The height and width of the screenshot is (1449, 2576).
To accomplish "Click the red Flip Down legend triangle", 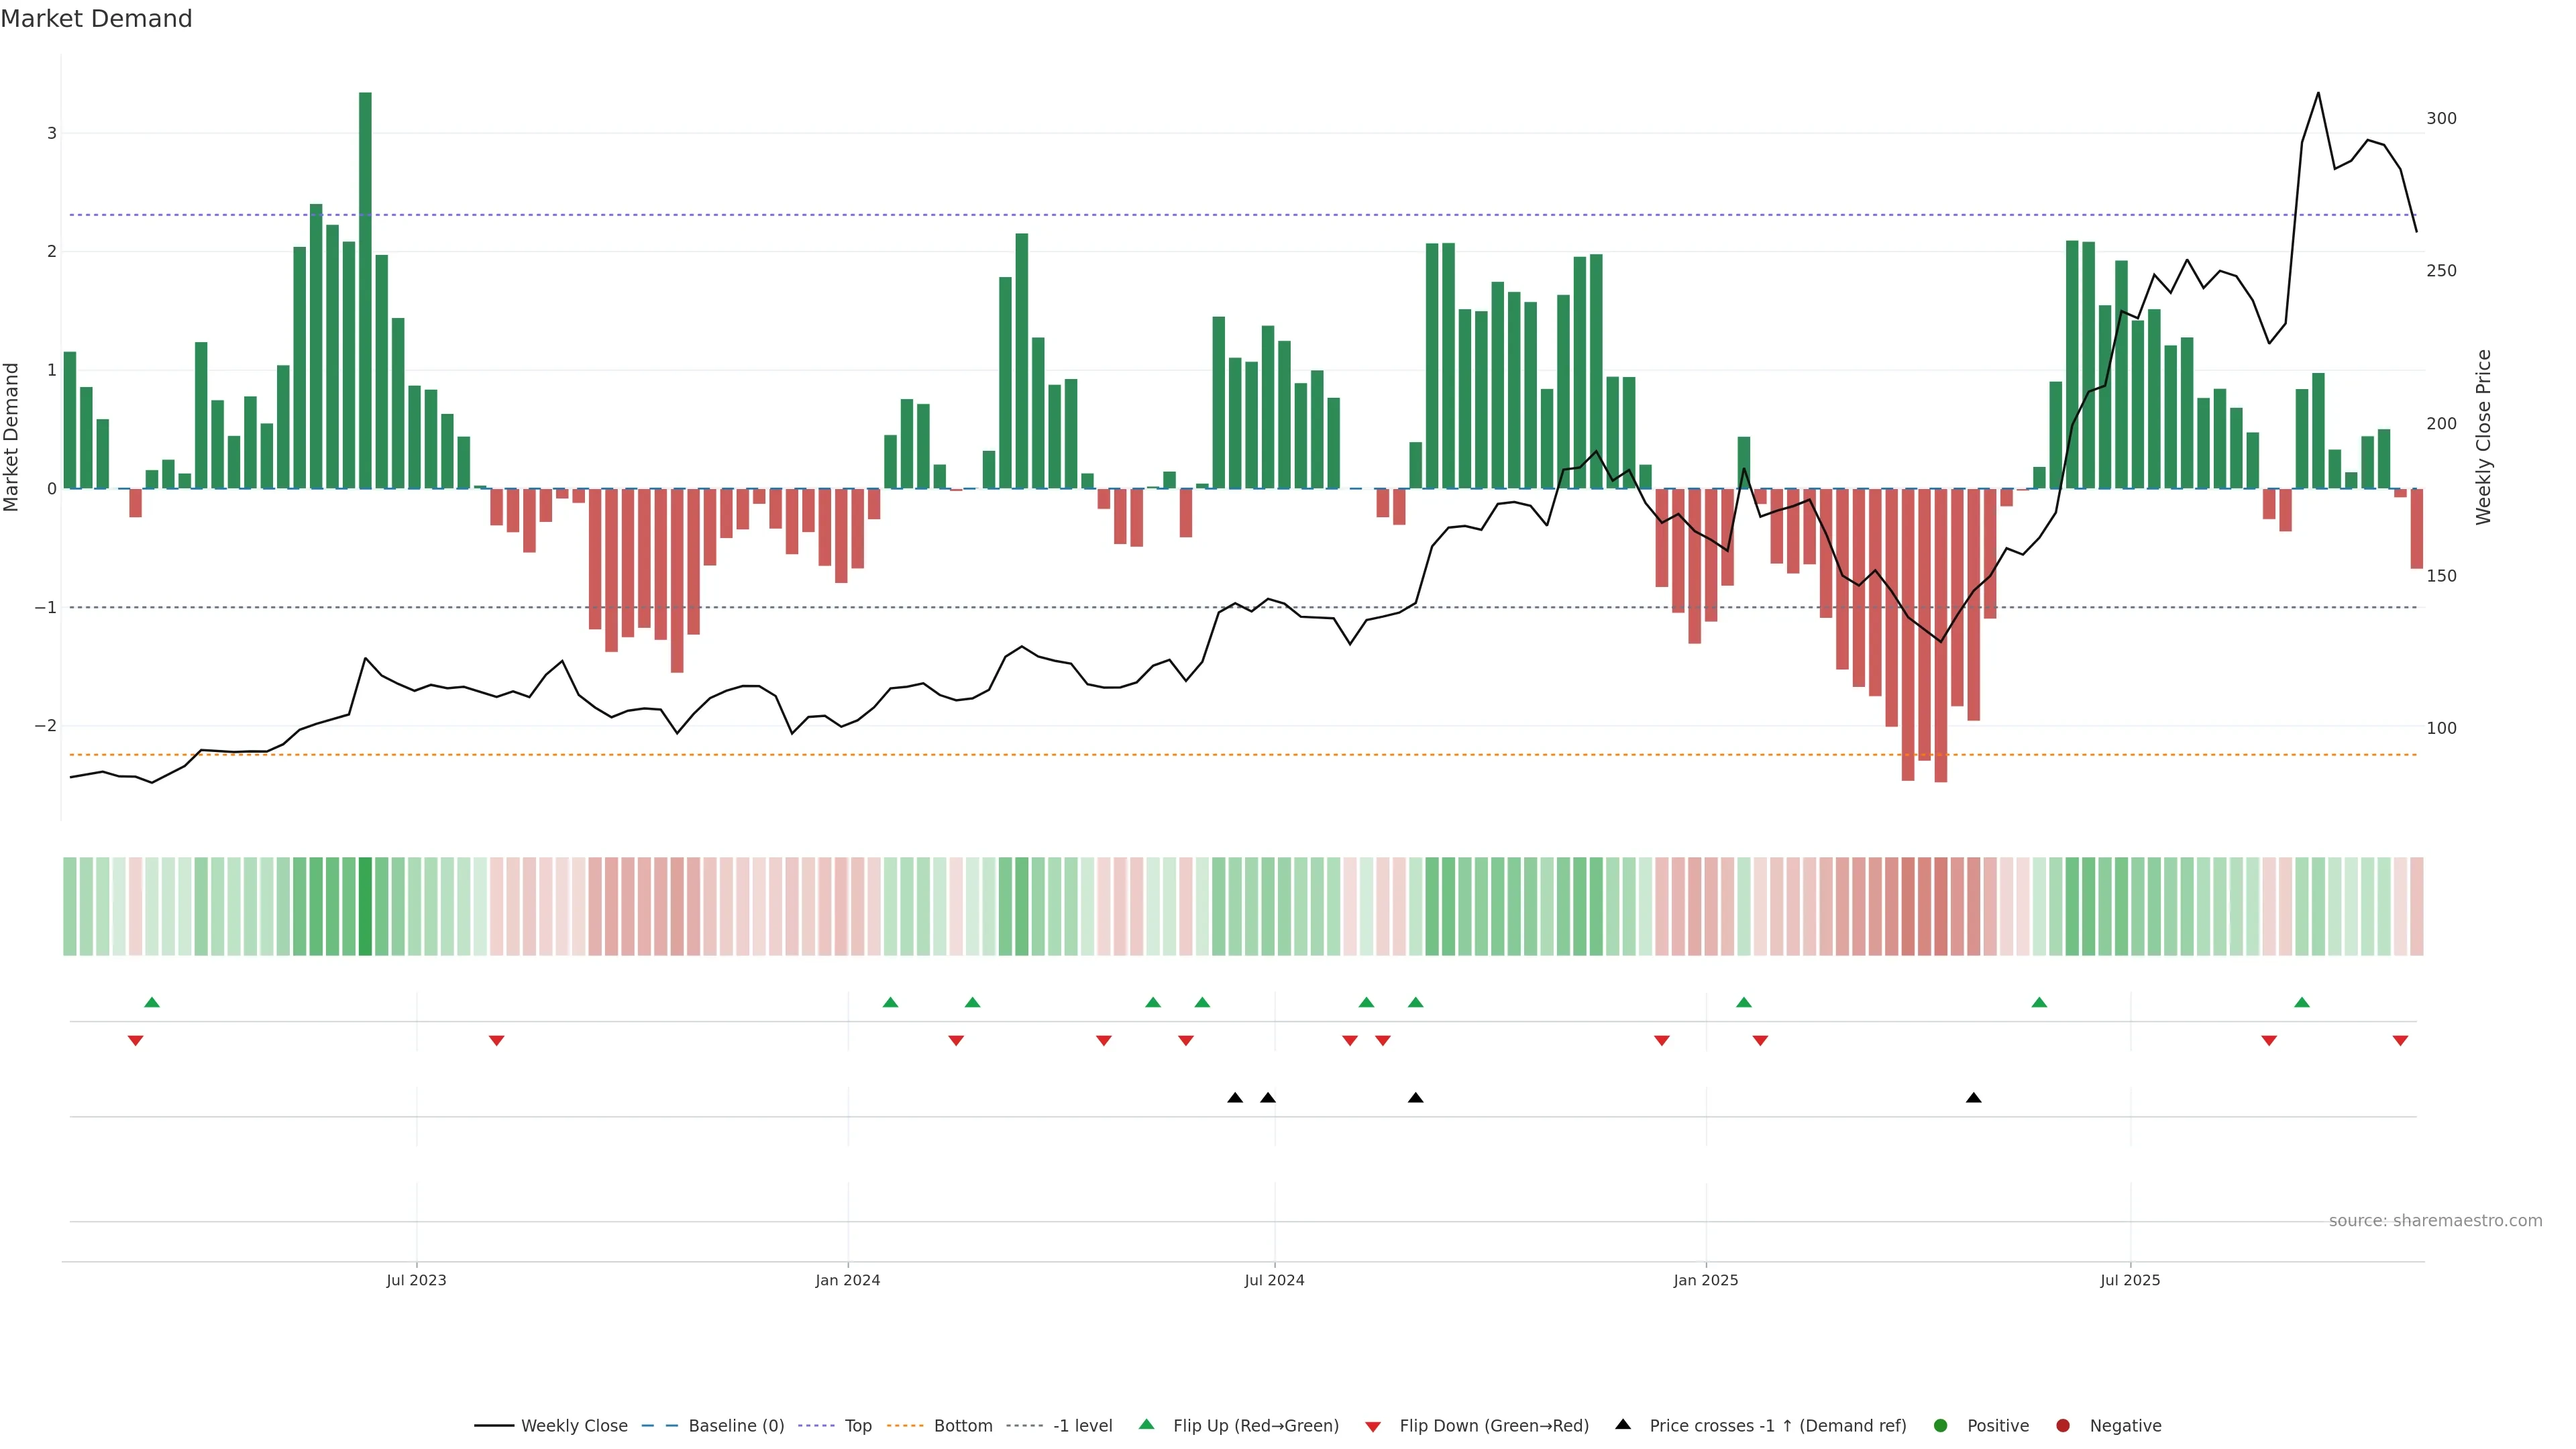I will pyautogui.click(x=1373, y=1426).
